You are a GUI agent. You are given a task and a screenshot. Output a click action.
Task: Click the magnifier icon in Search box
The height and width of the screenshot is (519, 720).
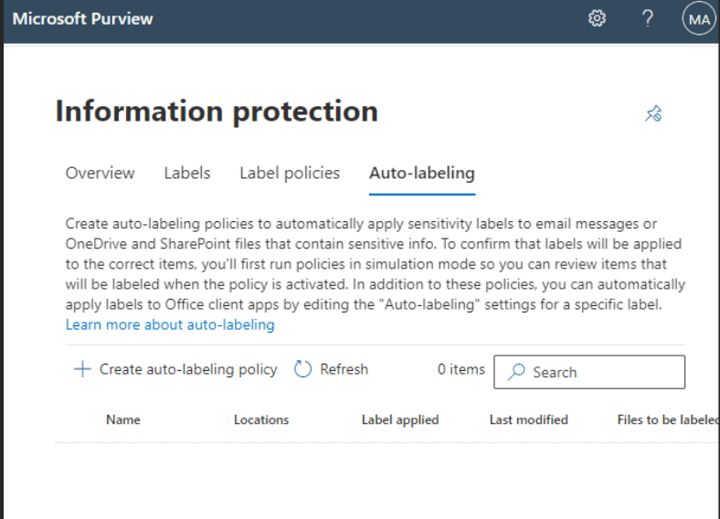[517, 372]
